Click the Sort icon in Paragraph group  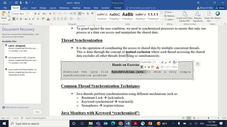coord(88,14)
